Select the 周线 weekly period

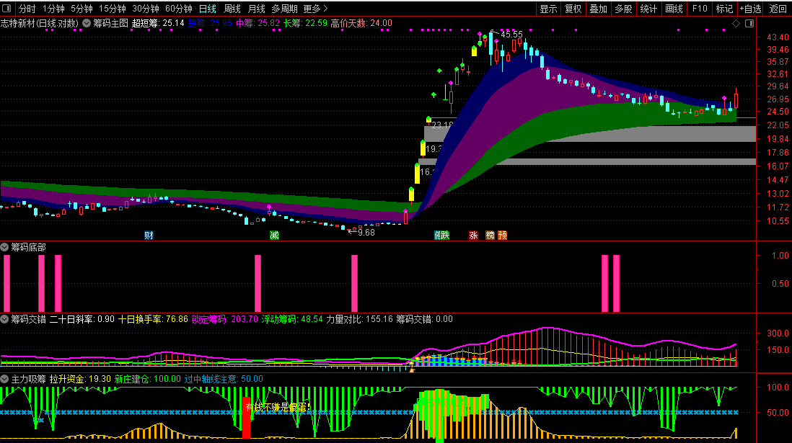(232, 9)
